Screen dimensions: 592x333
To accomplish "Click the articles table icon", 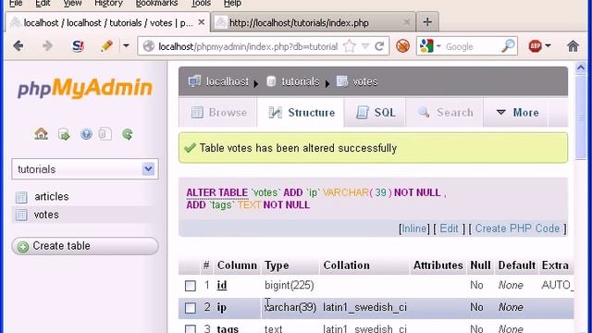I will click(21, 197).
